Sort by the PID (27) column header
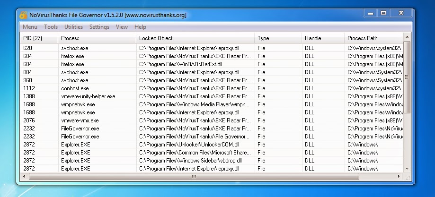 pyautogui.click(x=39, y=38)
